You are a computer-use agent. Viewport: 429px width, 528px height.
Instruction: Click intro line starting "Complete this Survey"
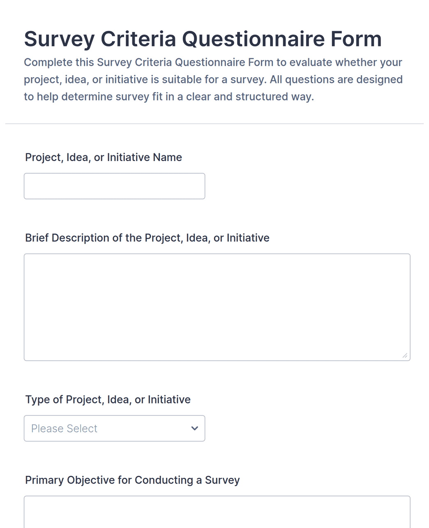213,62
